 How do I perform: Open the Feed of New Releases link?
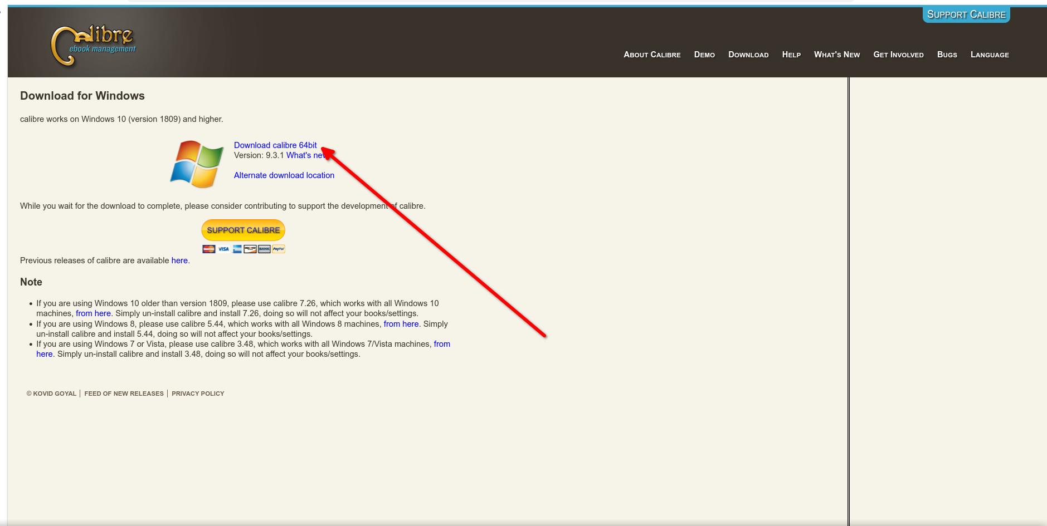click(x=124, y=394)
